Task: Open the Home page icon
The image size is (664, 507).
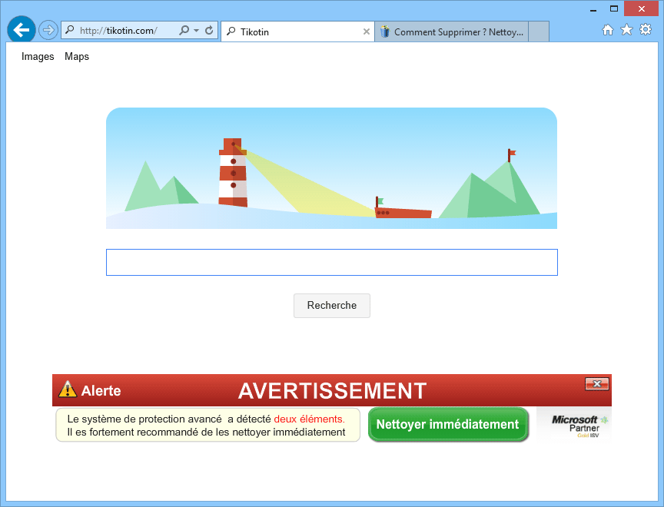Action: 608,30
